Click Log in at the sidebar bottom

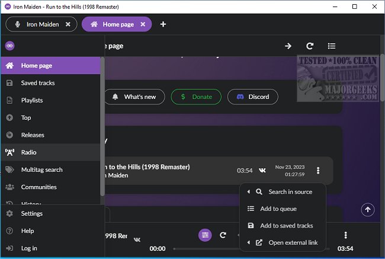tap(53, 248)
